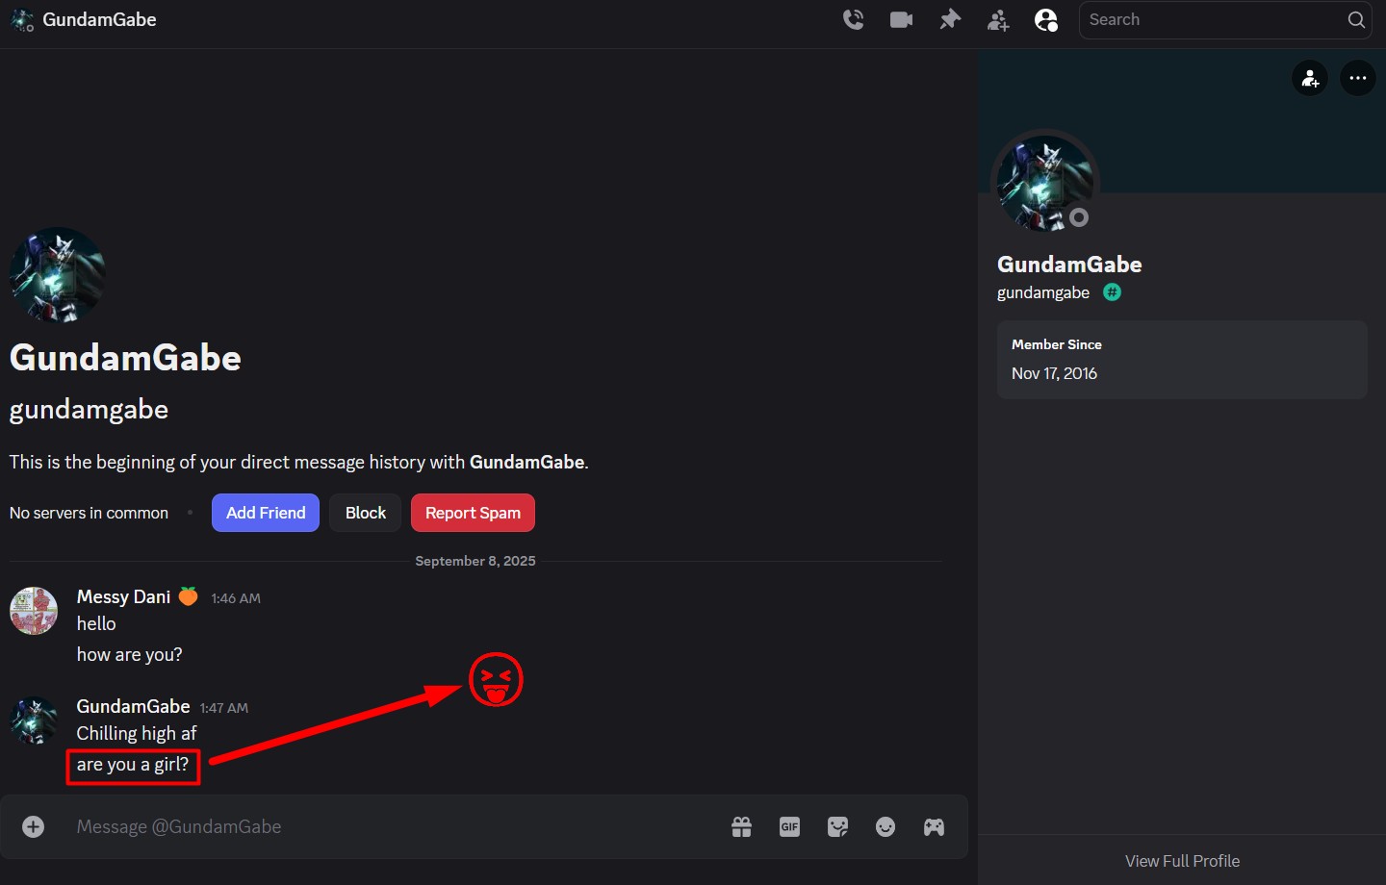This screenshot has height=885, width=1386.
Task: Click the 'Member Since' label
Action: point(1057,344)
